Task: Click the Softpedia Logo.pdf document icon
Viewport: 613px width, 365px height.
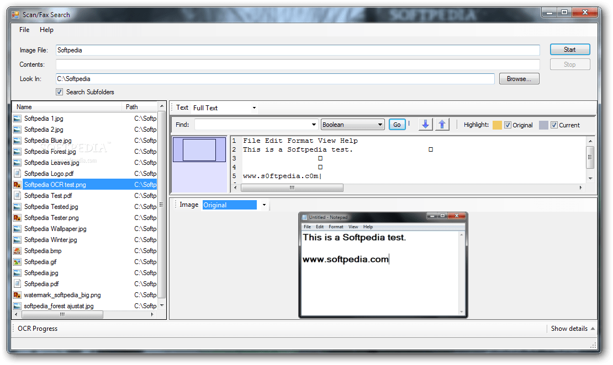Action: [17, 173]
